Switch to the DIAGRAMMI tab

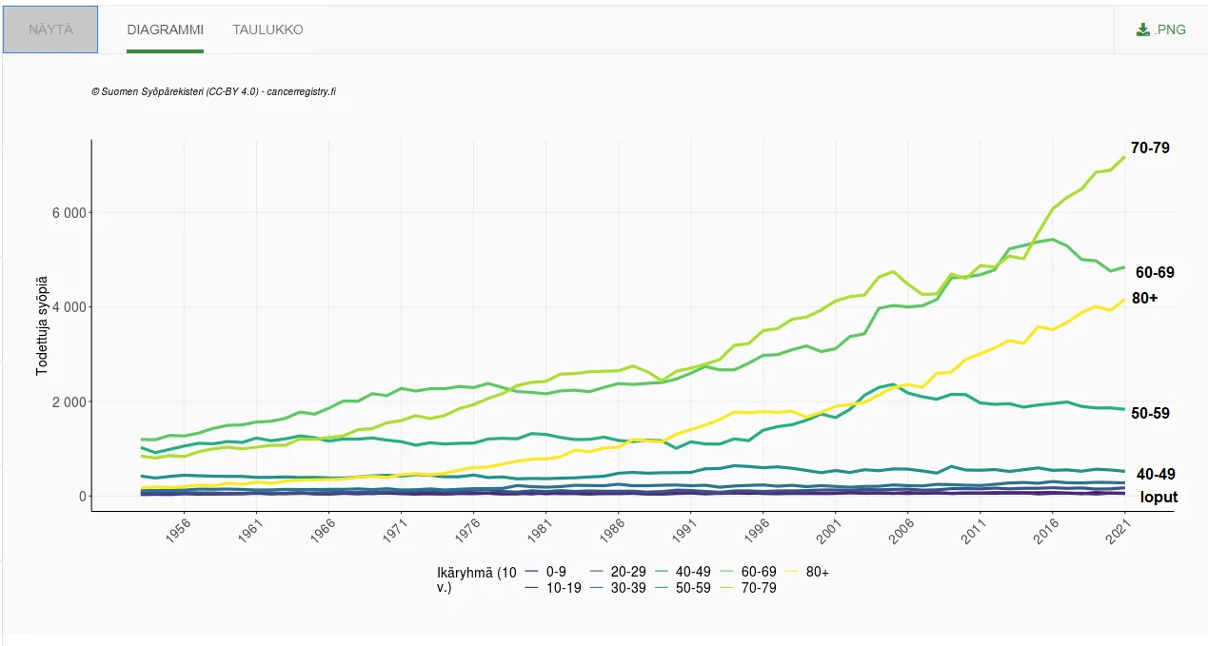(165, 29)
